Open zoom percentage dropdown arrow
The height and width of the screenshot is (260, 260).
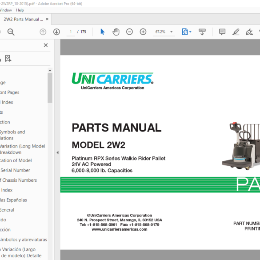coord(172,32)
